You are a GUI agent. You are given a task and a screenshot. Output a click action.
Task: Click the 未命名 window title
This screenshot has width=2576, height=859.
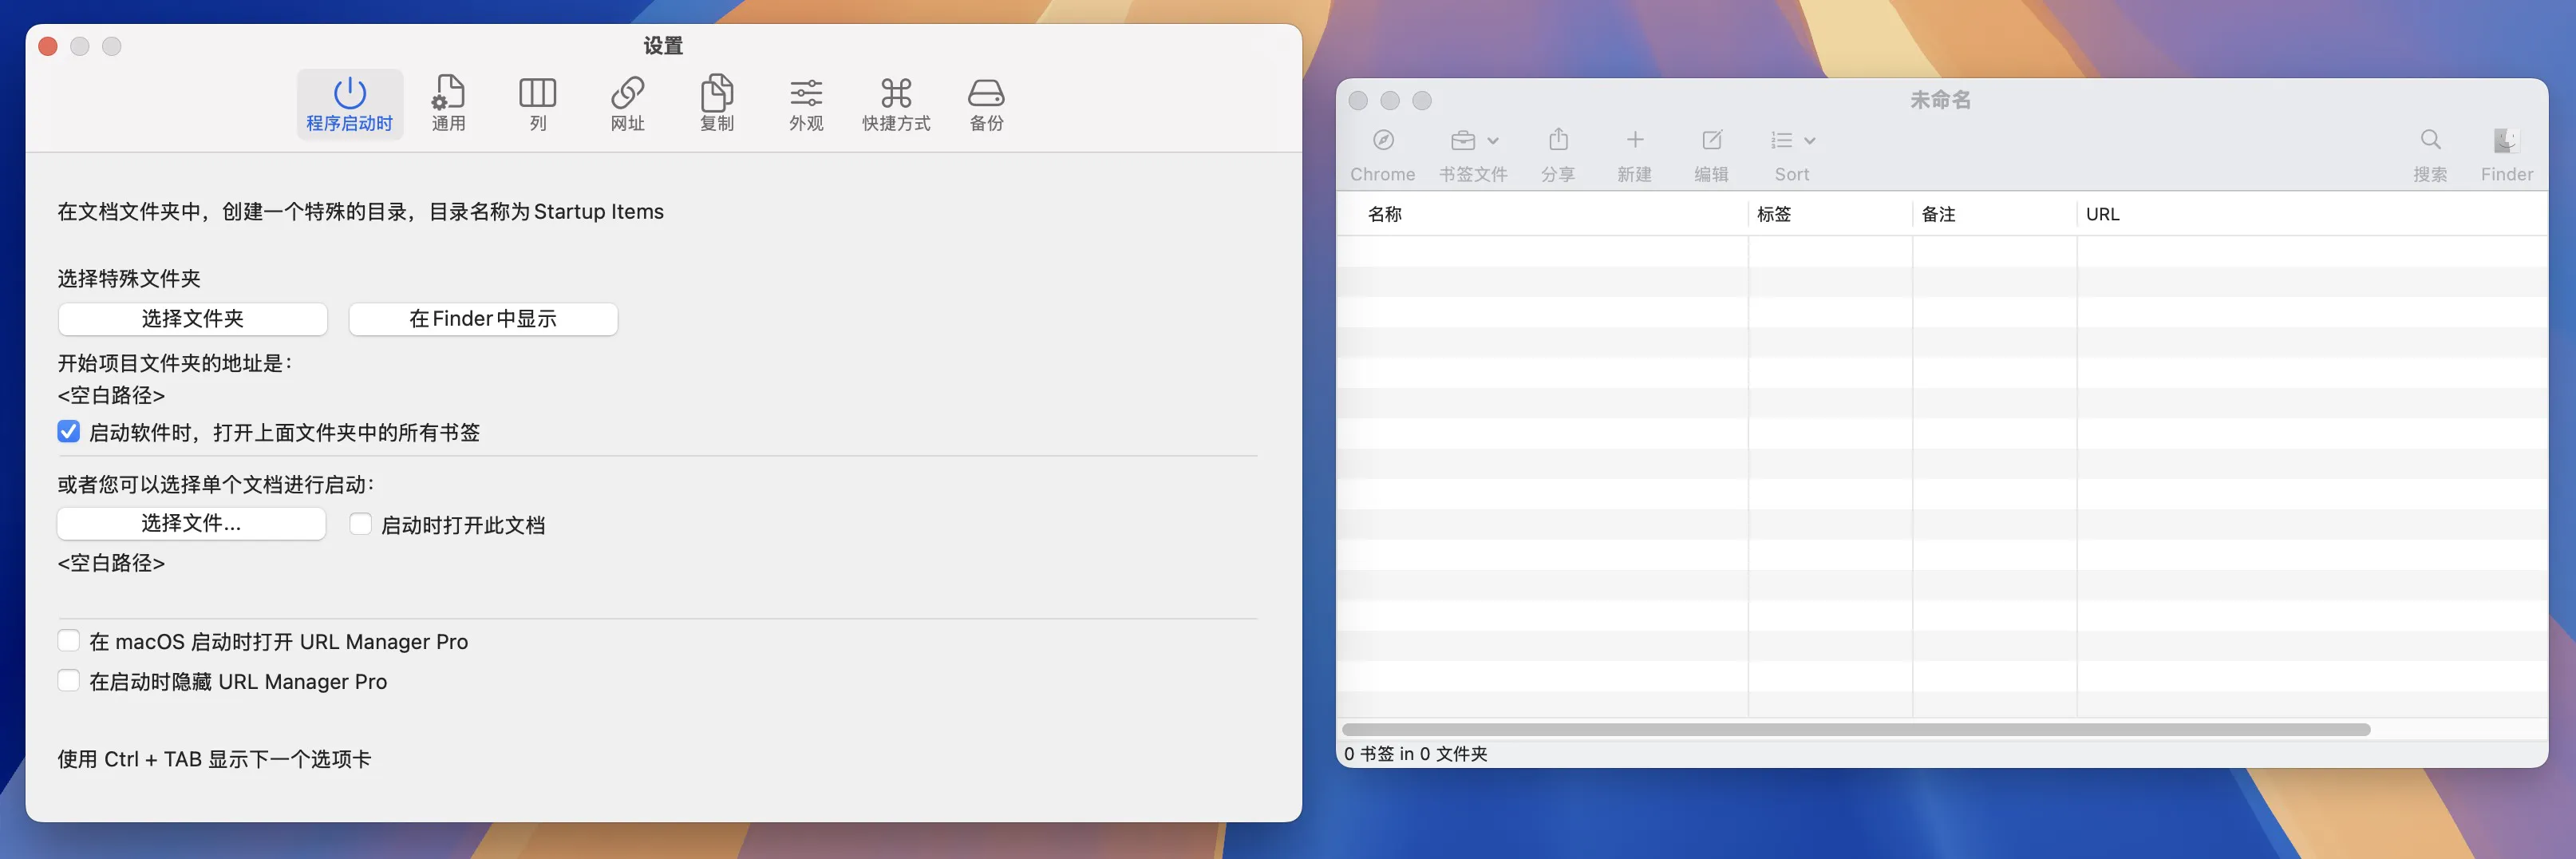[x=1940, y=100]
